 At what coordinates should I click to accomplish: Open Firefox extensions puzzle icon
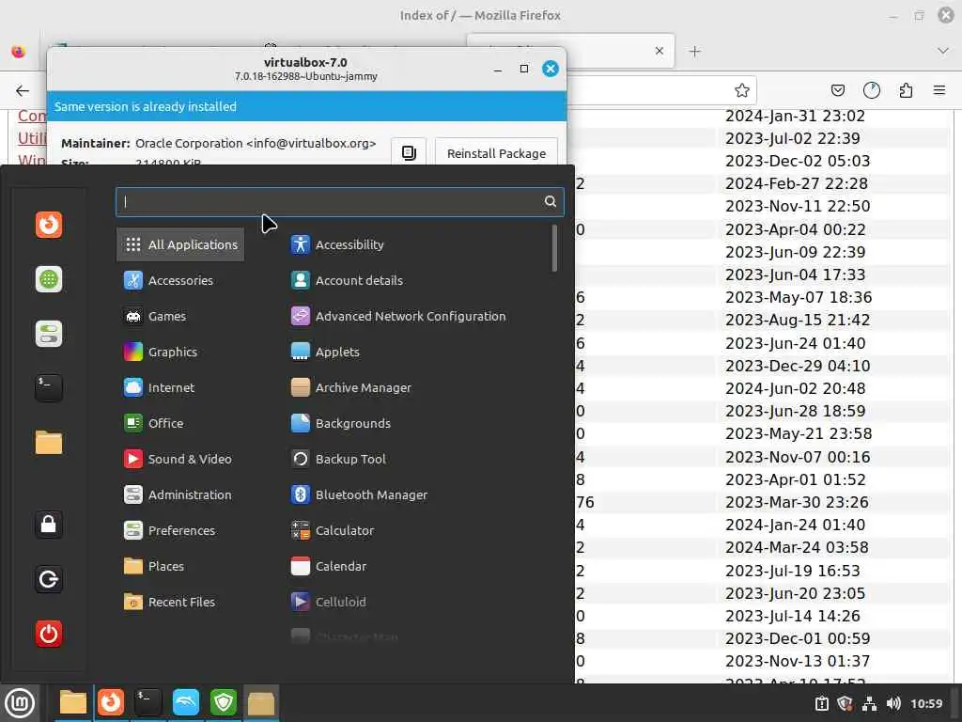pyautogui.click(x=906, y=90)
